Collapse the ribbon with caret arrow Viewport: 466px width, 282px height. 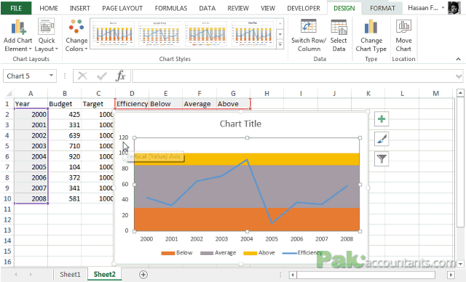458,60
